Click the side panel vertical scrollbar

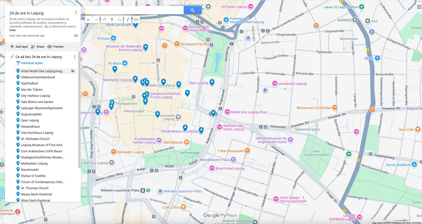coord(79,110)
